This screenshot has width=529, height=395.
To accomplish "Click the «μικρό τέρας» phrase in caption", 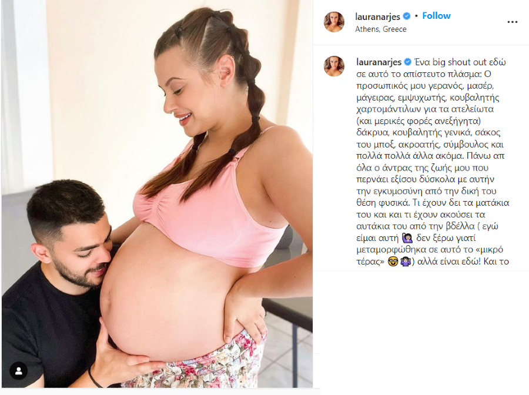I will [430, 255].
